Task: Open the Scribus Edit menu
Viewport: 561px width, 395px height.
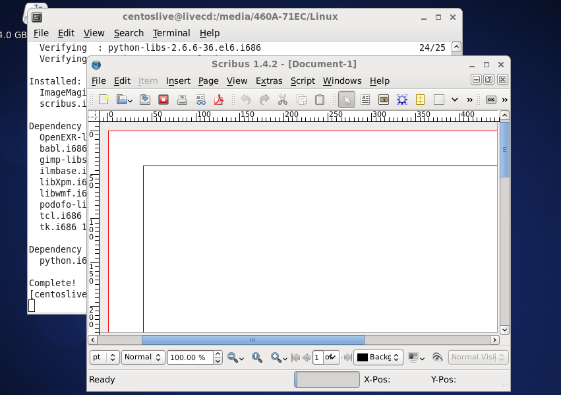Action: [122, 81]
